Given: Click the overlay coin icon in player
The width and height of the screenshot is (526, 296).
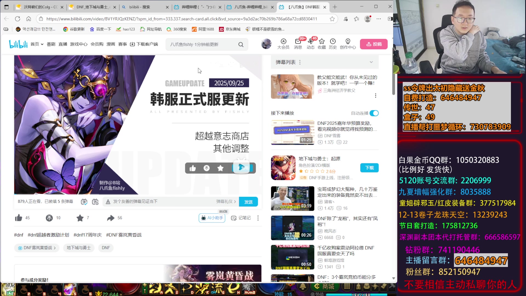Looking at the screenshot, I should click(207, 168).
